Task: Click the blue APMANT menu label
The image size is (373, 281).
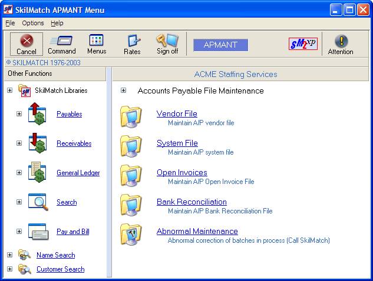Action: point(220,45)
